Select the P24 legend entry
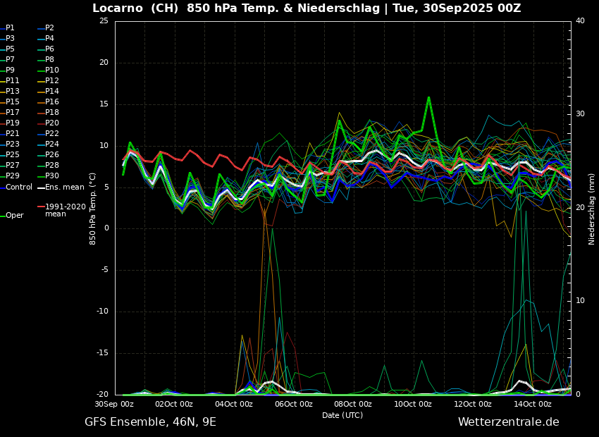 (x=52, y=144)
